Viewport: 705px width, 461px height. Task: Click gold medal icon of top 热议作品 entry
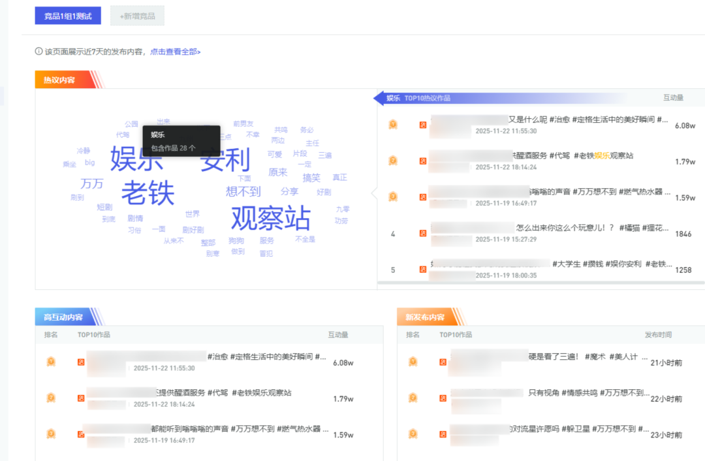click(x=393, y=125)
